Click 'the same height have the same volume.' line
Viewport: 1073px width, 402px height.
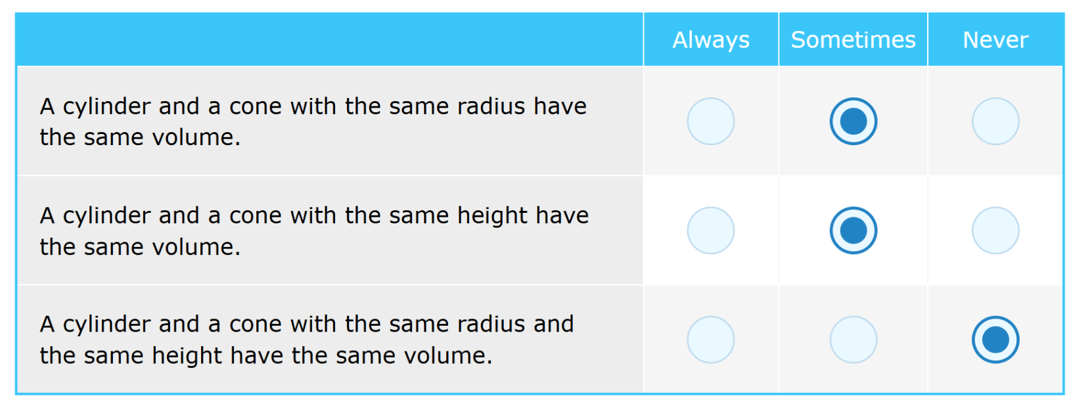coord(266,356)
